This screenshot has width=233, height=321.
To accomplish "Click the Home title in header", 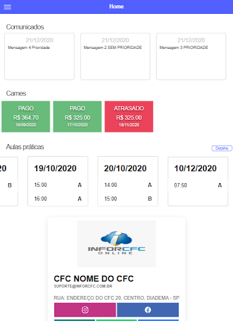I will coord(116,6).
